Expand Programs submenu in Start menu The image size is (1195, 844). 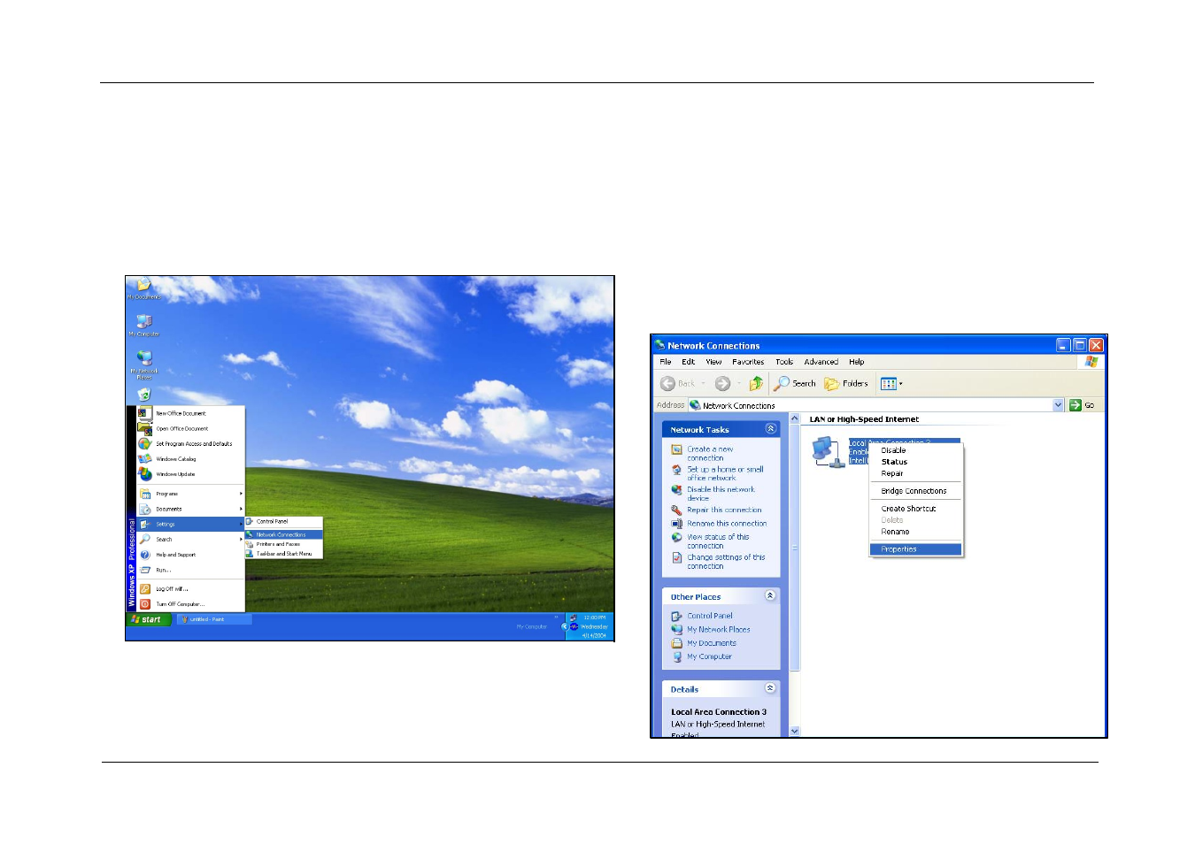[190, 494]
